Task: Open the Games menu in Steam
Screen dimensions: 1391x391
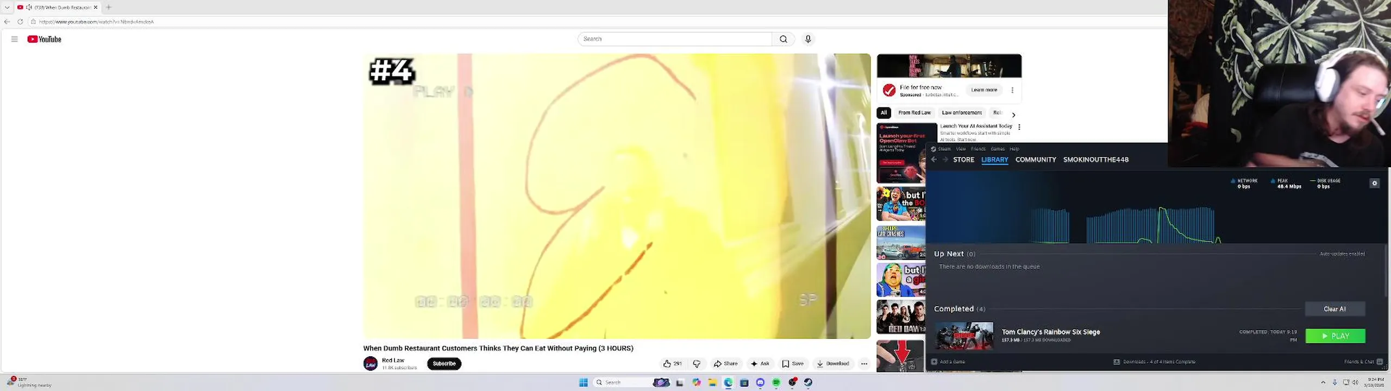Action: click(998, 149)
